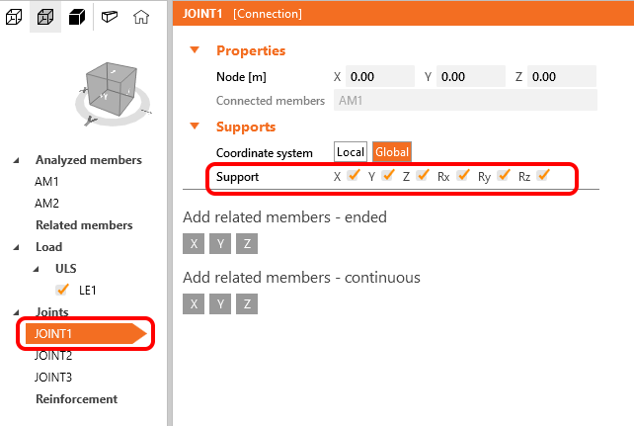Click the Node Y coordinate field
Image resolution: width=634 pixels, height=426 pixels.
(x=471, y=76)
